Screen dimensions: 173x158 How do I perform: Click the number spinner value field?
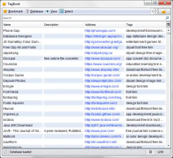152,11
